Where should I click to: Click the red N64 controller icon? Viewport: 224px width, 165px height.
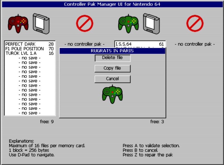(x=18, y=24)
